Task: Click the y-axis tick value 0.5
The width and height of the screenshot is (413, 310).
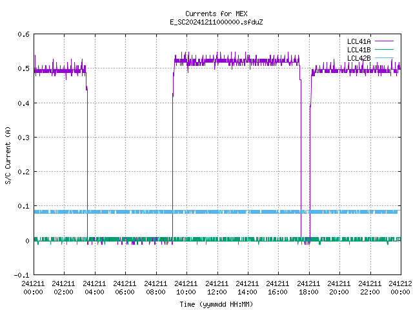Action: click(x=23, y=68)
